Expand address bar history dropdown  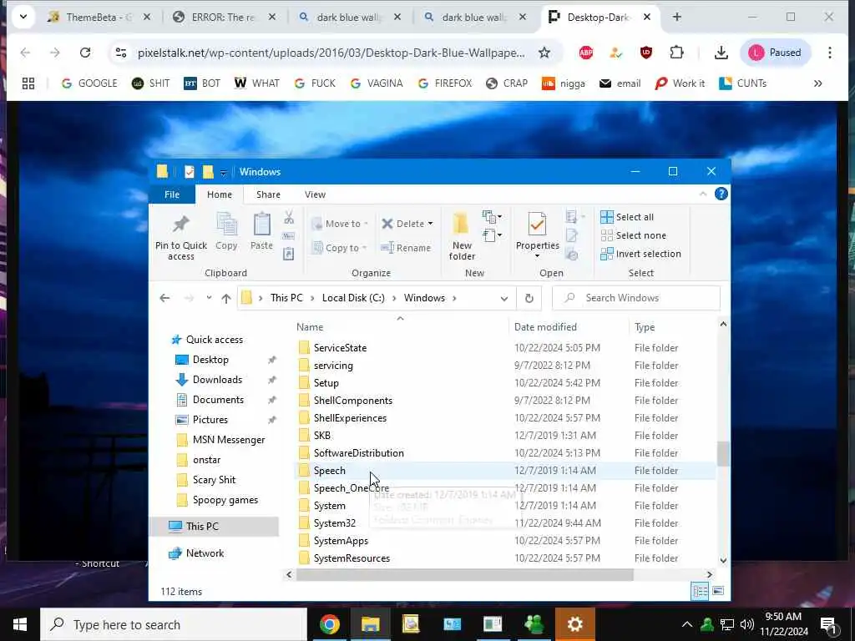click(x=503, y=298)
